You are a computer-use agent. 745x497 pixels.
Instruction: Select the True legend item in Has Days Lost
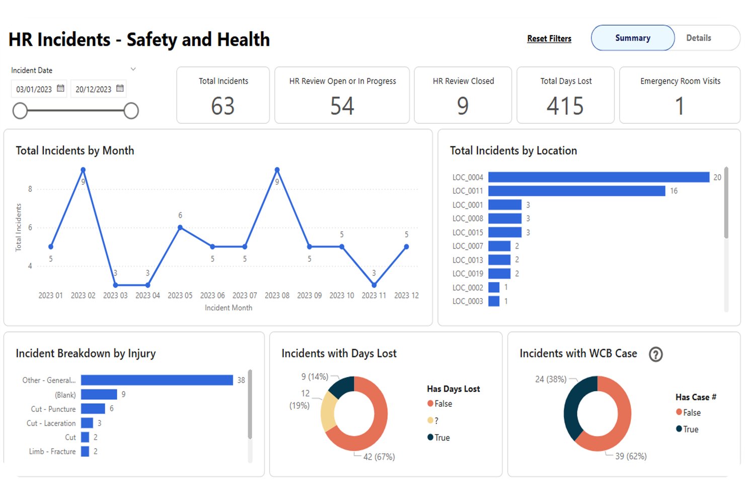[x=438, y=438]
